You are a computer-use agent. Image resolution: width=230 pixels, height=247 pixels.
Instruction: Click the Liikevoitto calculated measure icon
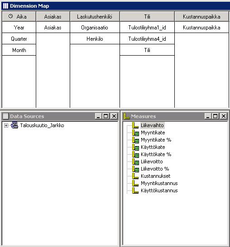(135, 161)
